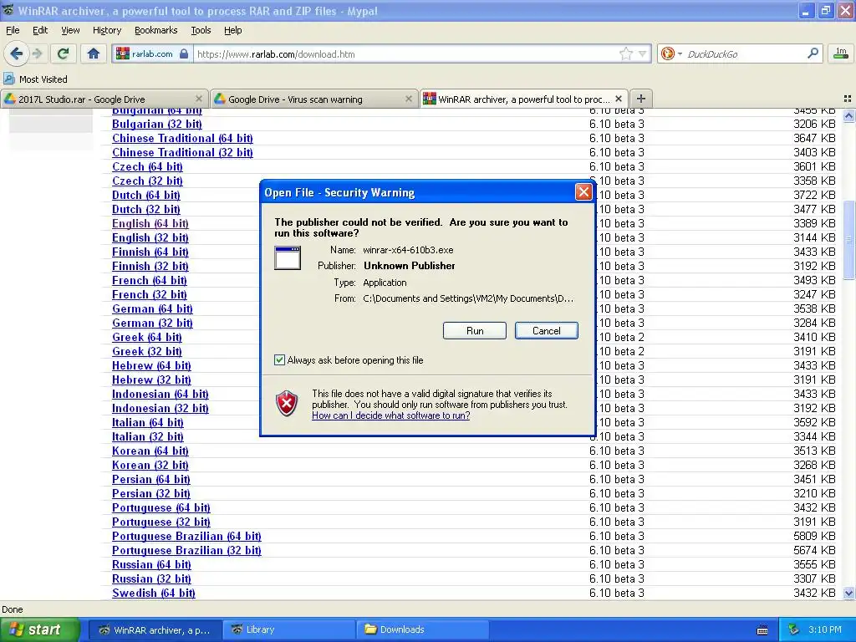The width and height of the screenshot is (856, 642).
Task: Download English (64 bit) version
Action: click(150, 223)
